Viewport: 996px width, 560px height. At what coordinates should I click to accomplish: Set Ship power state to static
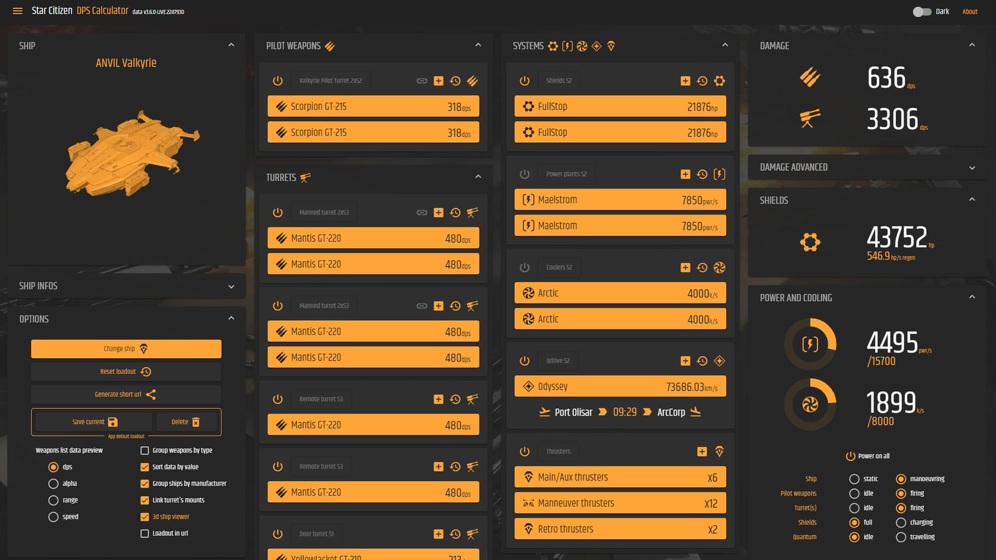[x=854, y=479]
